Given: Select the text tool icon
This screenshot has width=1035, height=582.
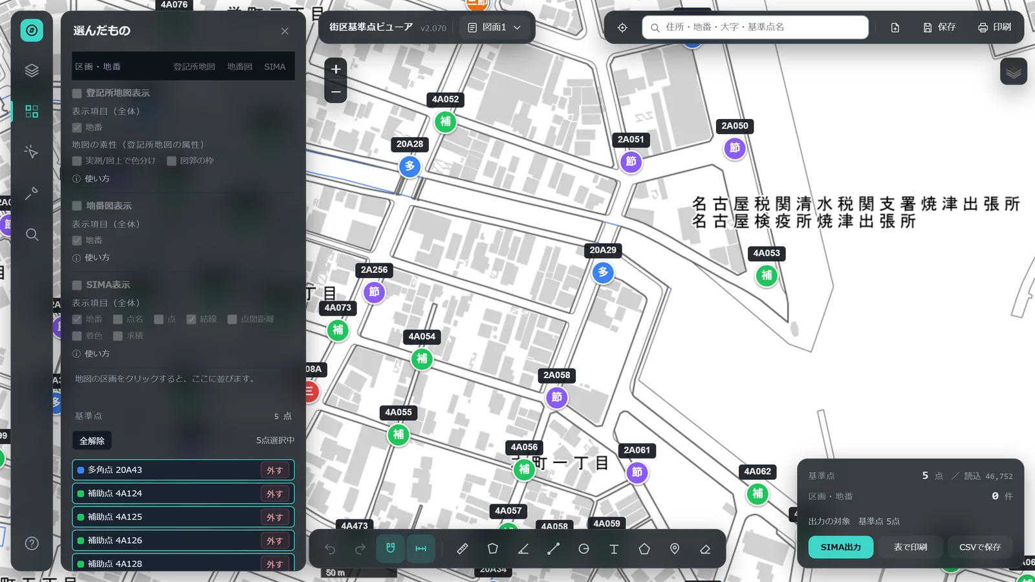Looking at the screenshot, I should click(x=614, y=549).
